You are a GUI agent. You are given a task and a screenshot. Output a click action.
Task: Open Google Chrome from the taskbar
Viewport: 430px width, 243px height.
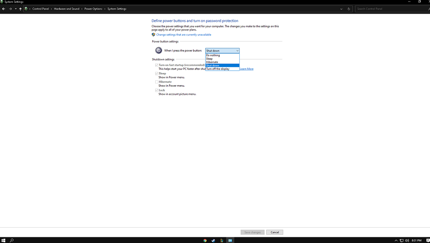[x=205, y=240]
